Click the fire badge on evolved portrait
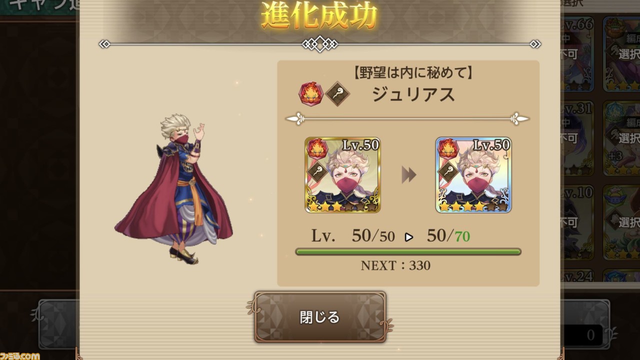 click(x=448, y=148)
